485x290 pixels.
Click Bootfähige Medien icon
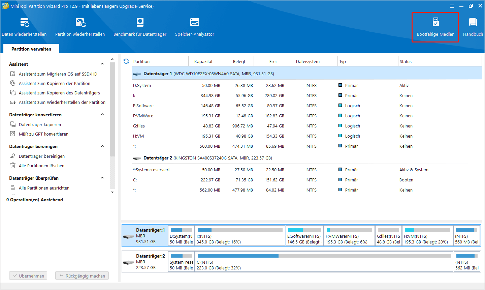point(435,22)
